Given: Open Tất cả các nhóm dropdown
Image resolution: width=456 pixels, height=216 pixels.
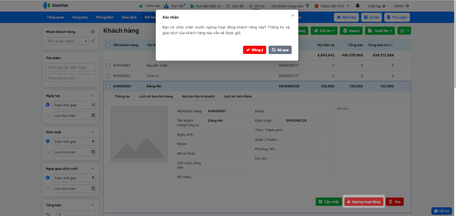Looking at the screenshot, I should (67, 41).
